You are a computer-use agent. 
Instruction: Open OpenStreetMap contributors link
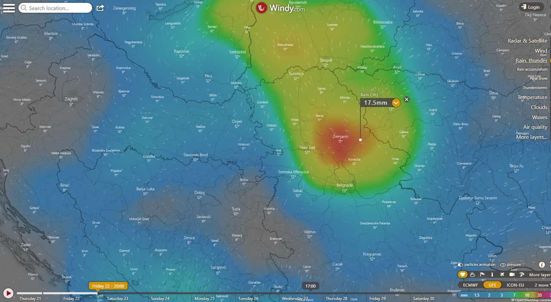point(531,300)
